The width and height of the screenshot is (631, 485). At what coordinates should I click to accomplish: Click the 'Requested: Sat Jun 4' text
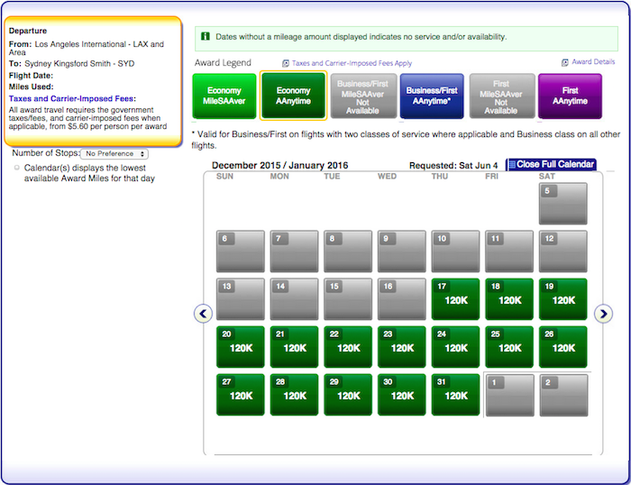453,166
